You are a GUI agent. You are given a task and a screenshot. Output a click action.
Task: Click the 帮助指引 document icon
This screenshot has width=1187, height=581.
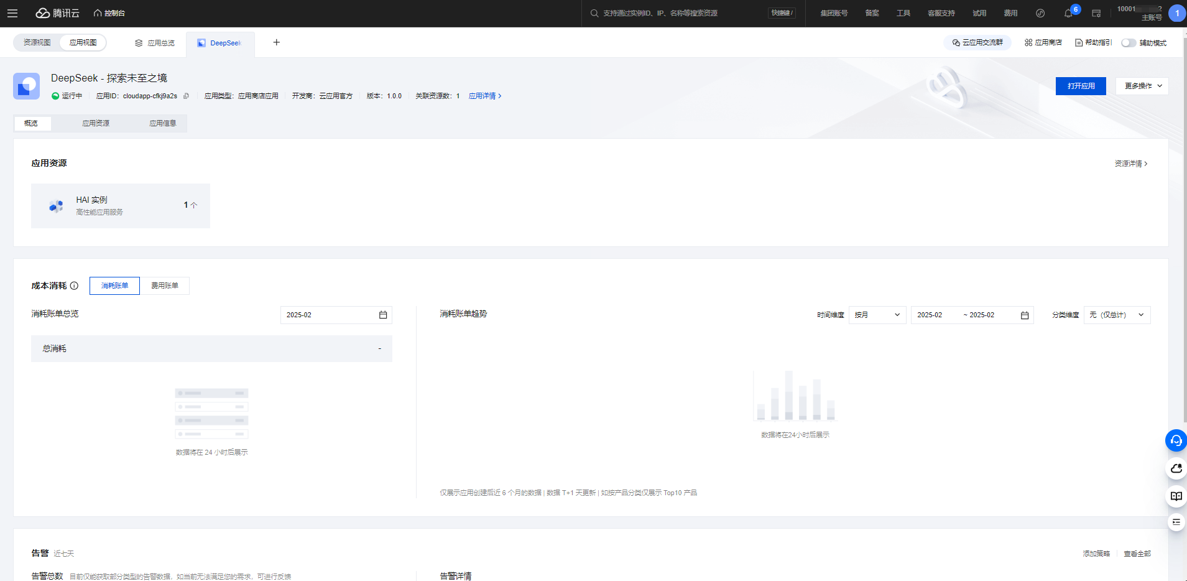(x=1079, y=42)
